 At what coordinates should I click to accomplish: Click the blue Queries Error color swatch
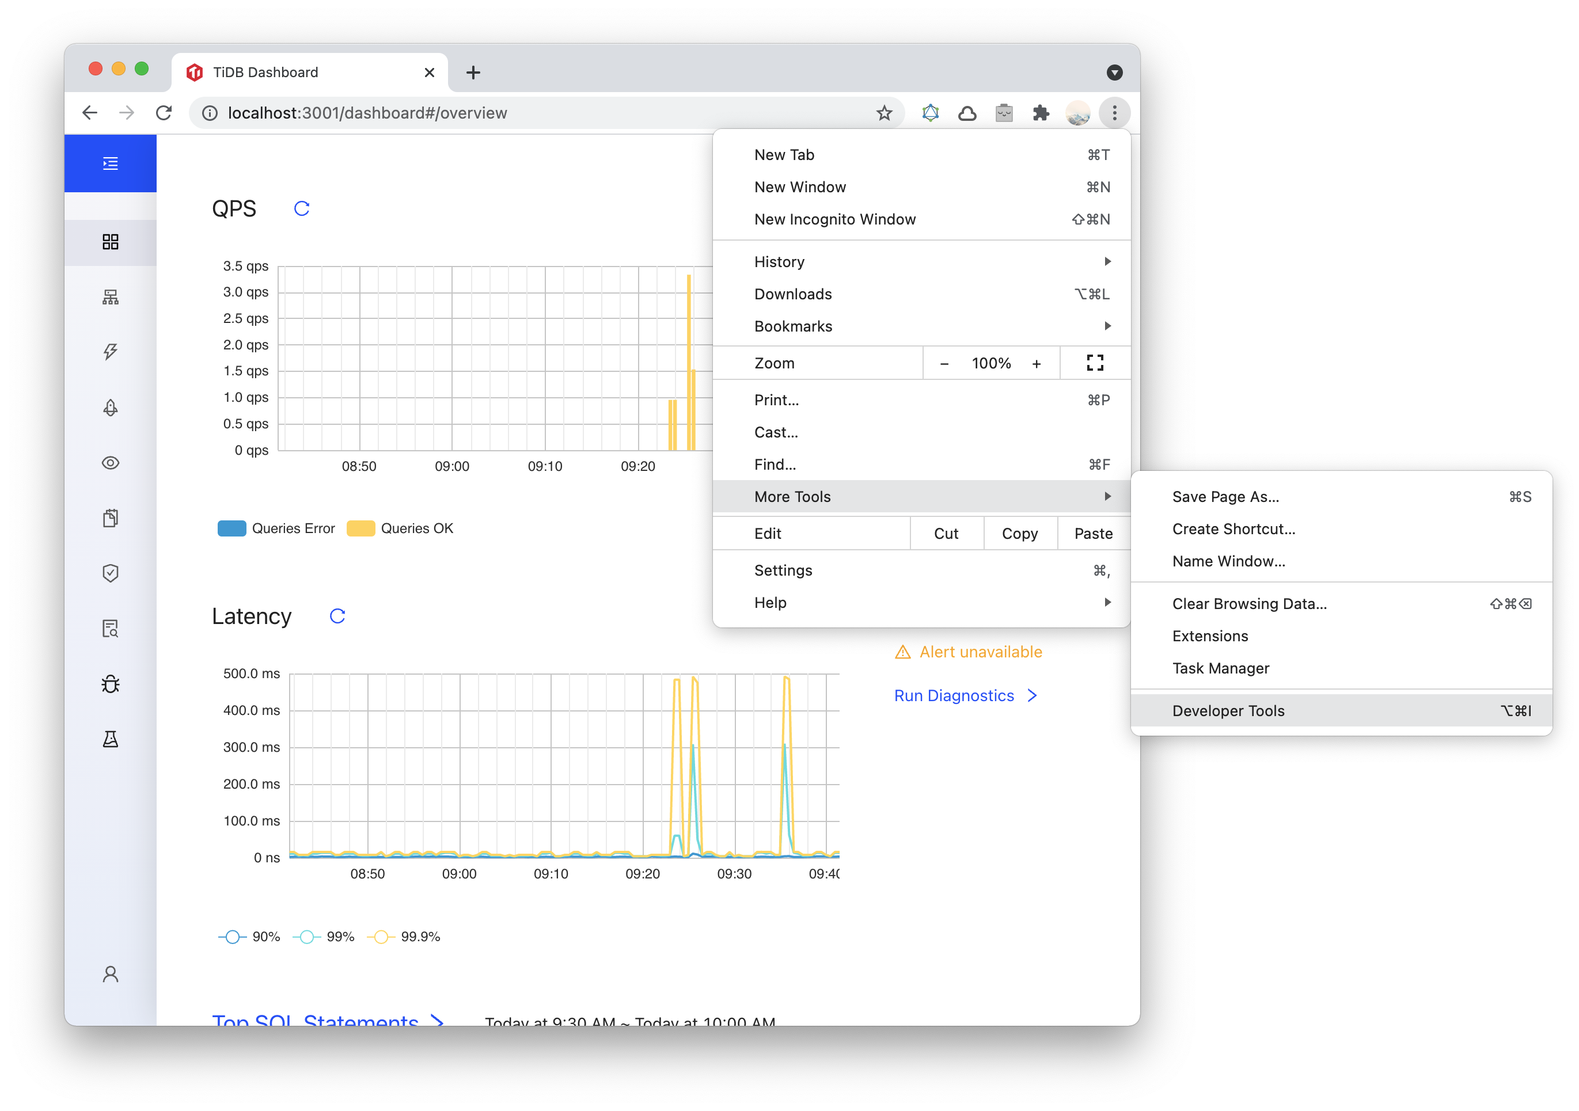[231, 528]
